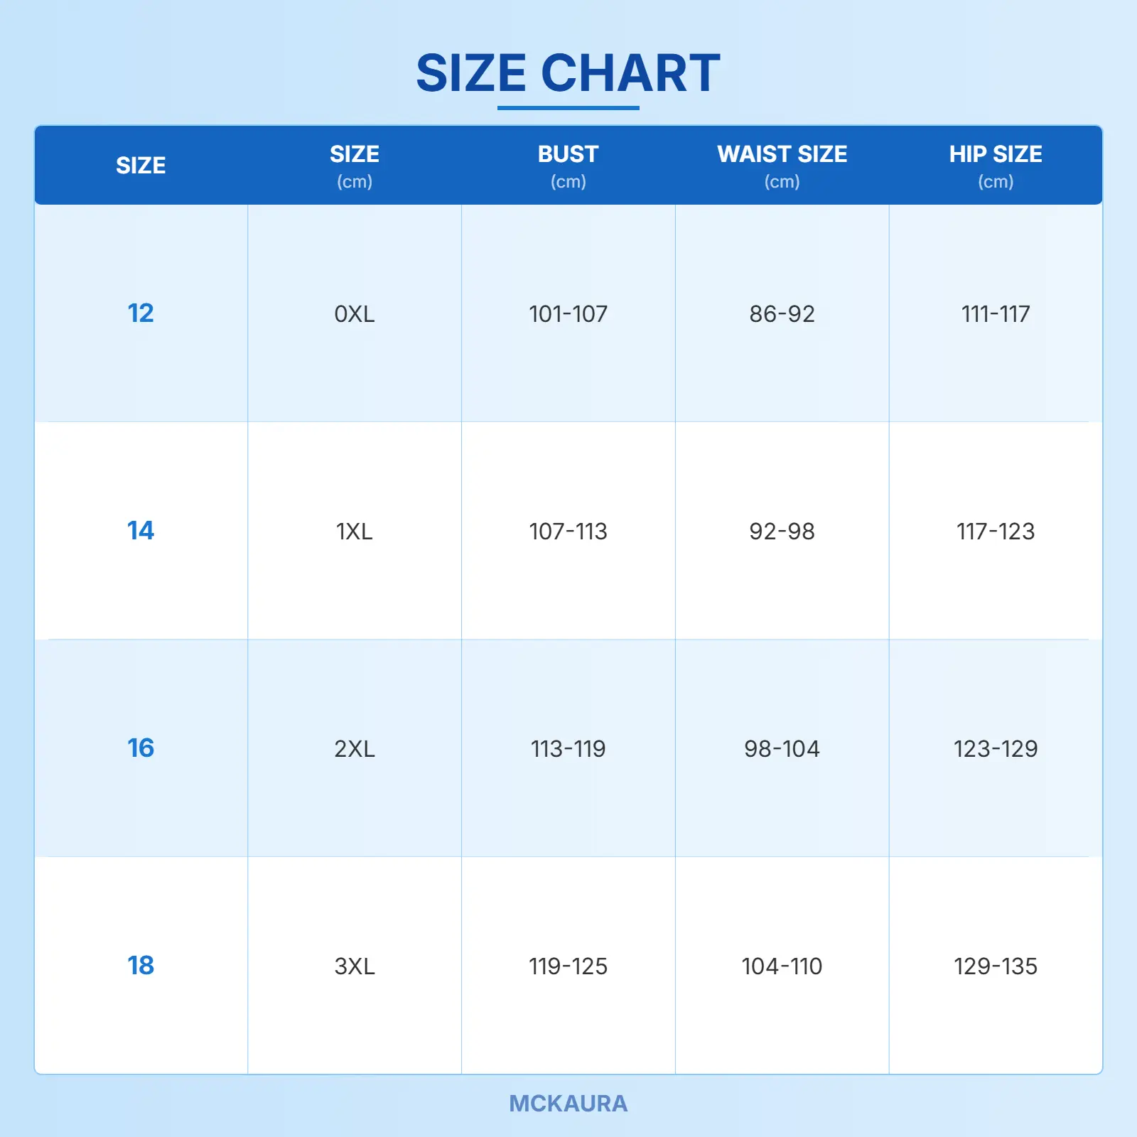Image resolution: width=1137 pixels, height=1137 pixels.
Task: Click the HIP SIZE column header
Action: pyautogui.click(x=995, y=165)
